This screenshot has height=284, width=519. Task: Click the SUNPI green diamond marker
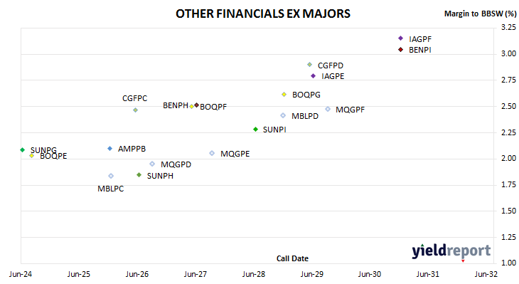pos(255,130)
